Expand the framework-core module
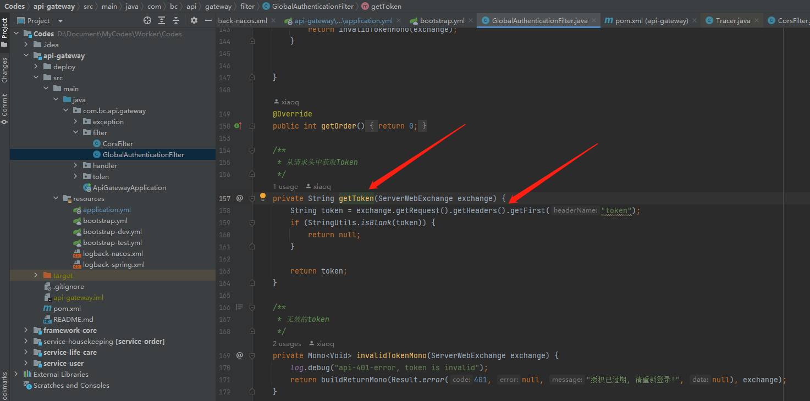Viewport: 810px width, 401px height. point(26,330)
